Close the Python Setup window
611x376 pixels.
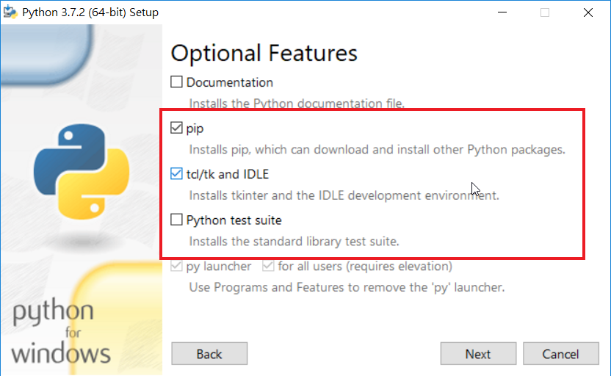587,12
